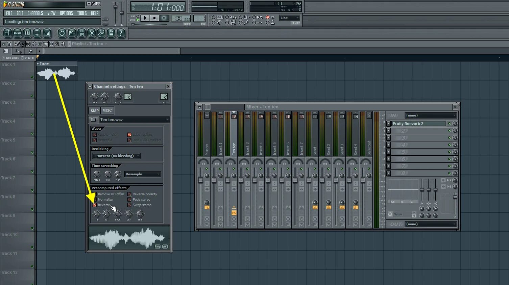Open the Piano Roll view icon
The height and width of the screenshot is (285, 509).
[x=27, y=33]
